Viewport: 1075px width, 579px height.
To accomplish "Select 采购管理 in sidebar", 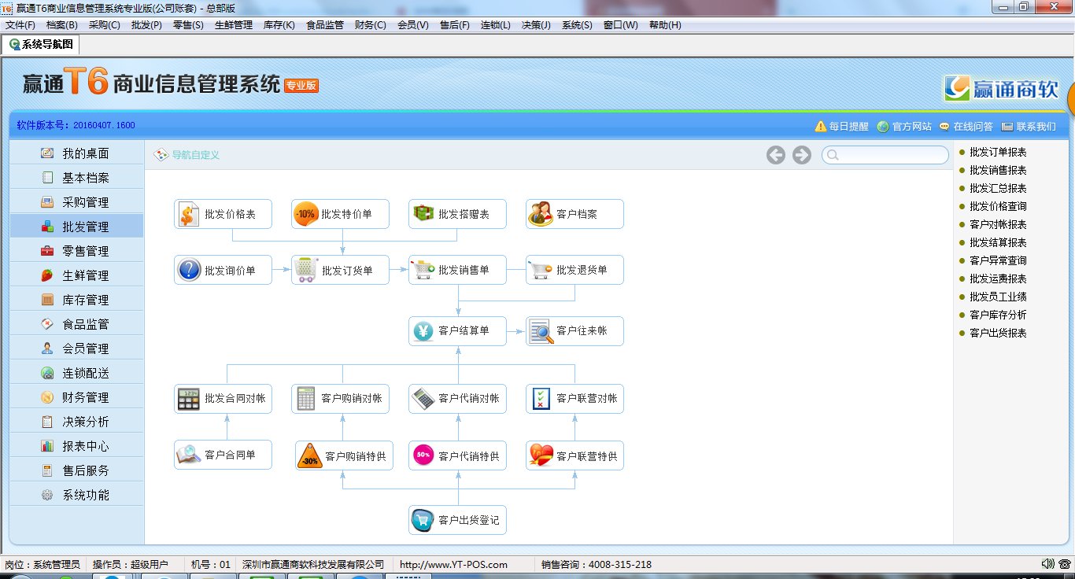I will (77, 202).
